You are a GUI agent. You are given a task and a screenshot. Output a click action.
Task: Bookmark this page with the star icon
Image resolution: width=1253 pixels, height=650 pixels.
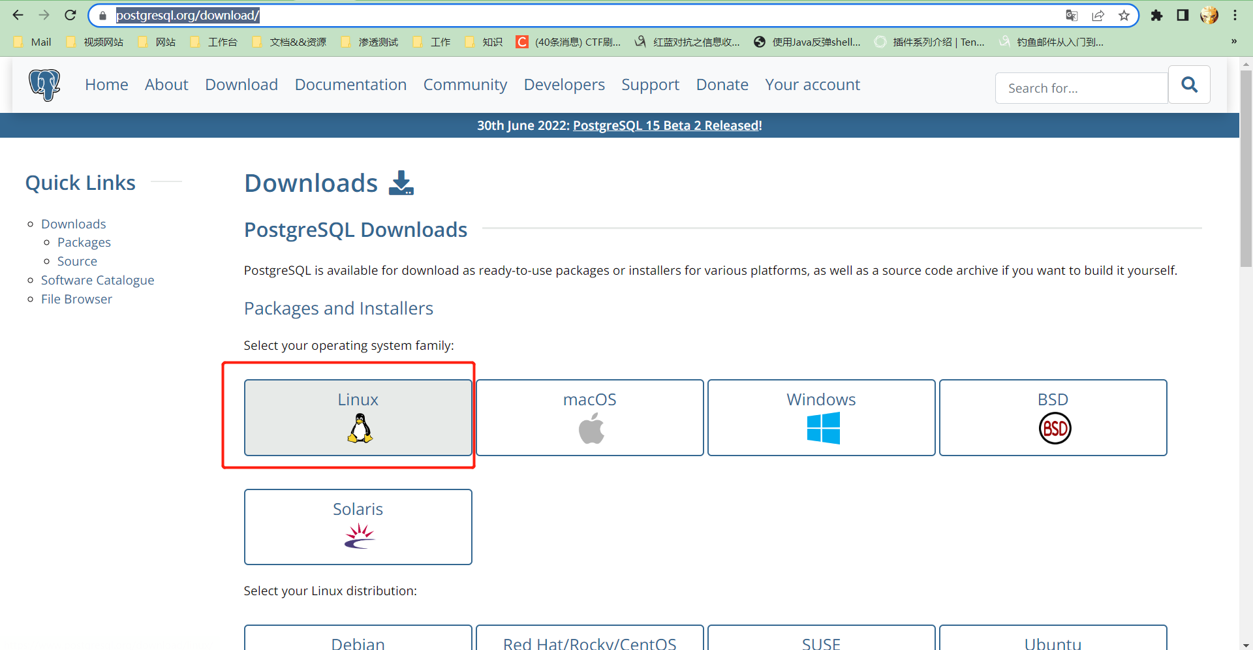click(1124, 16)
